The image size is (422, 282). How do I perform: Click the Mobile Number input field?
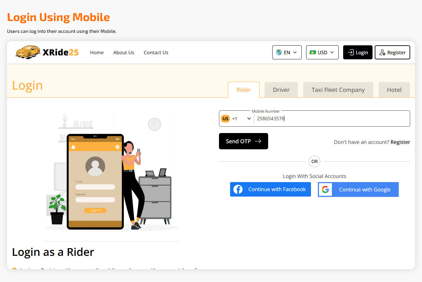click(331, 119)
